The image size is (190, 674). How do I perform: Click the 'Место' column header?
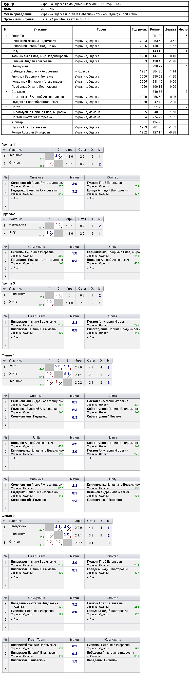coord(183,29)
